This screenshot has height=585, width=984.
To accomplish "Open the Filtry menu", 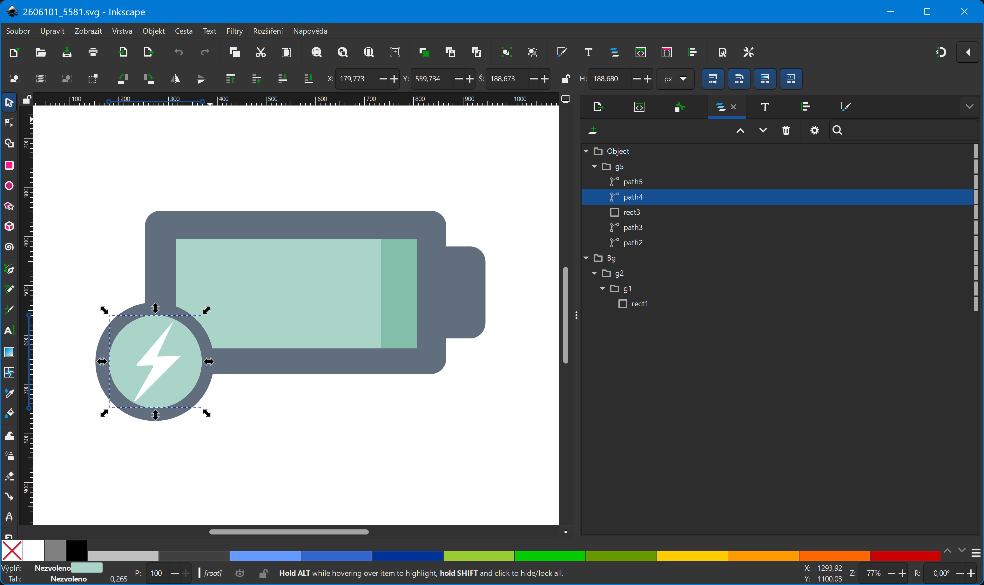I will coord(234,31).
